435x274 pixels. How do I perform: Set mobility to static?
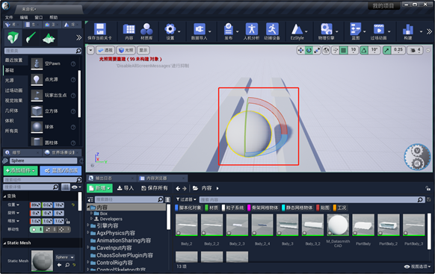37,229
